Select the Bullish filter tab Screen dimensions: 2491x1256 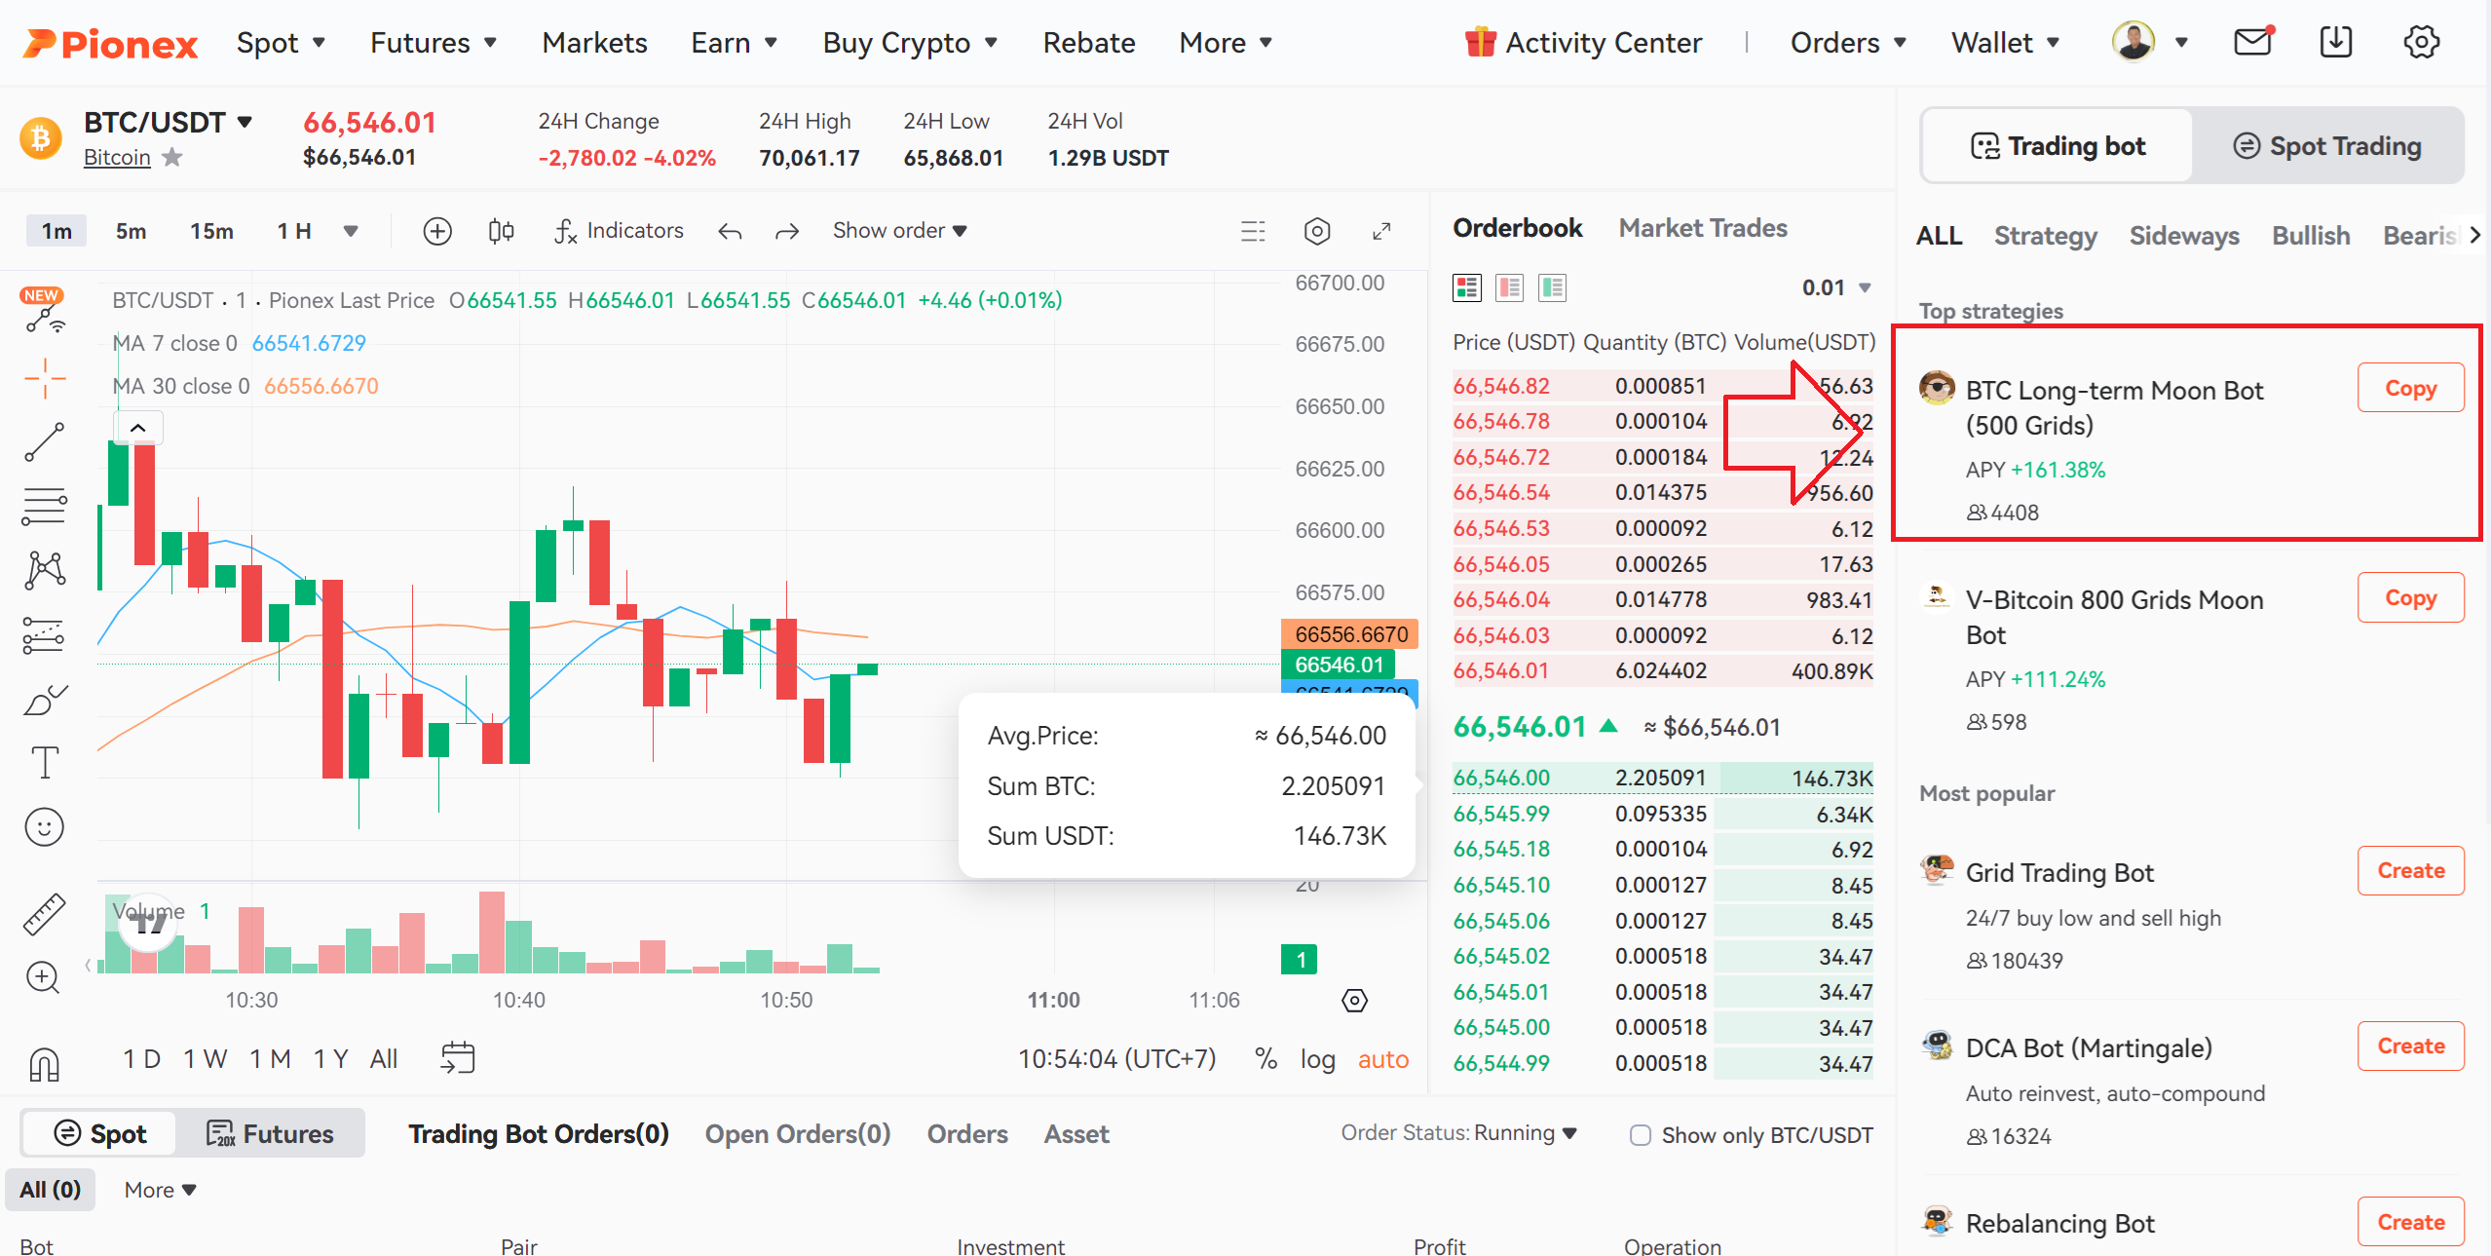tap(2311, 236)
